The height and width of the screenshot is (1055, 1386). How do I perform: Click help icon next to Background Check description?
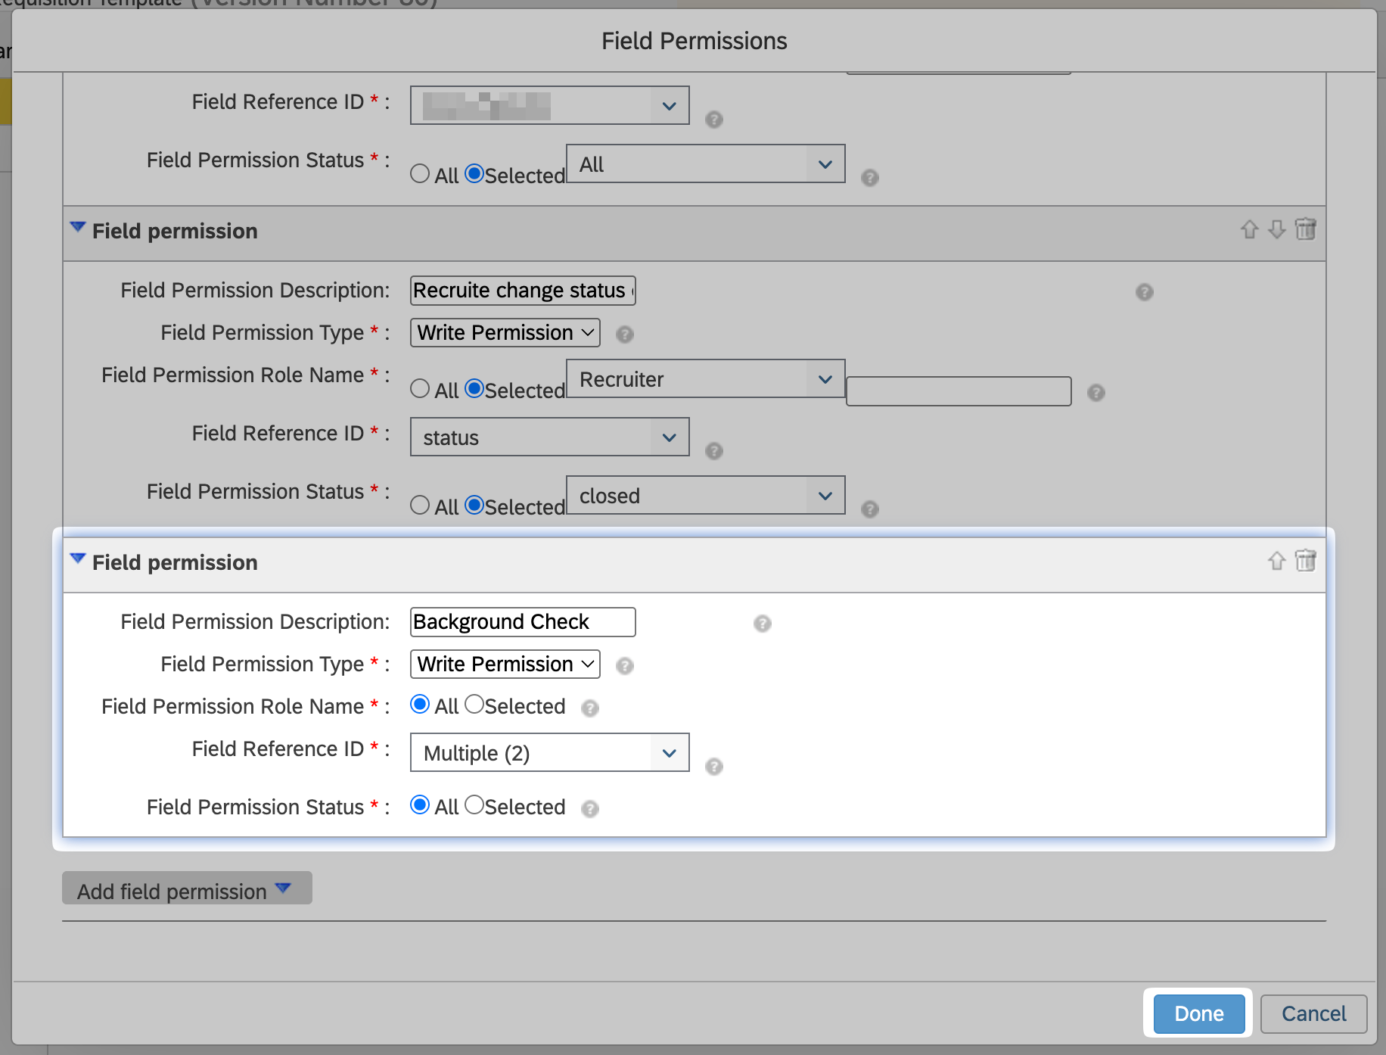click(762, 624)
